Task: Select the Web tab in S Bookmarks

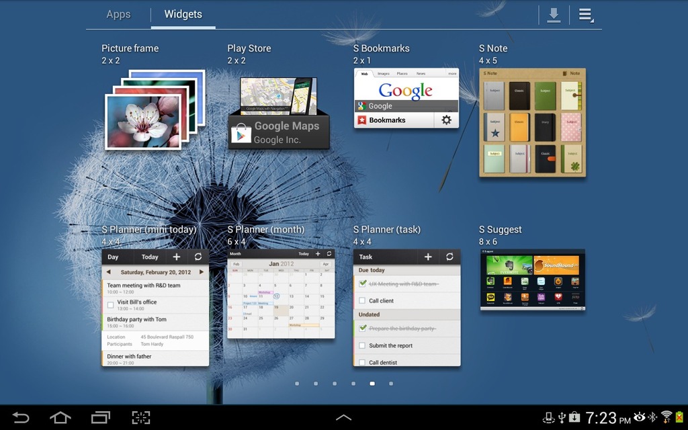Action: point(364,74)
